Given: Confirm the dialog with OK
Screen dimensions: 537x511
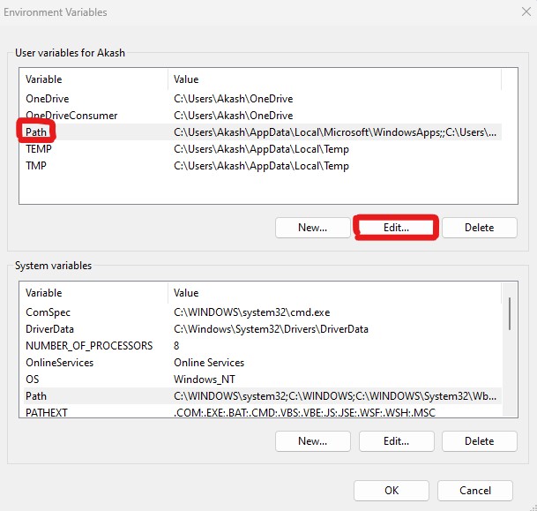Looking at the screenshot, I should pos(391,491).
